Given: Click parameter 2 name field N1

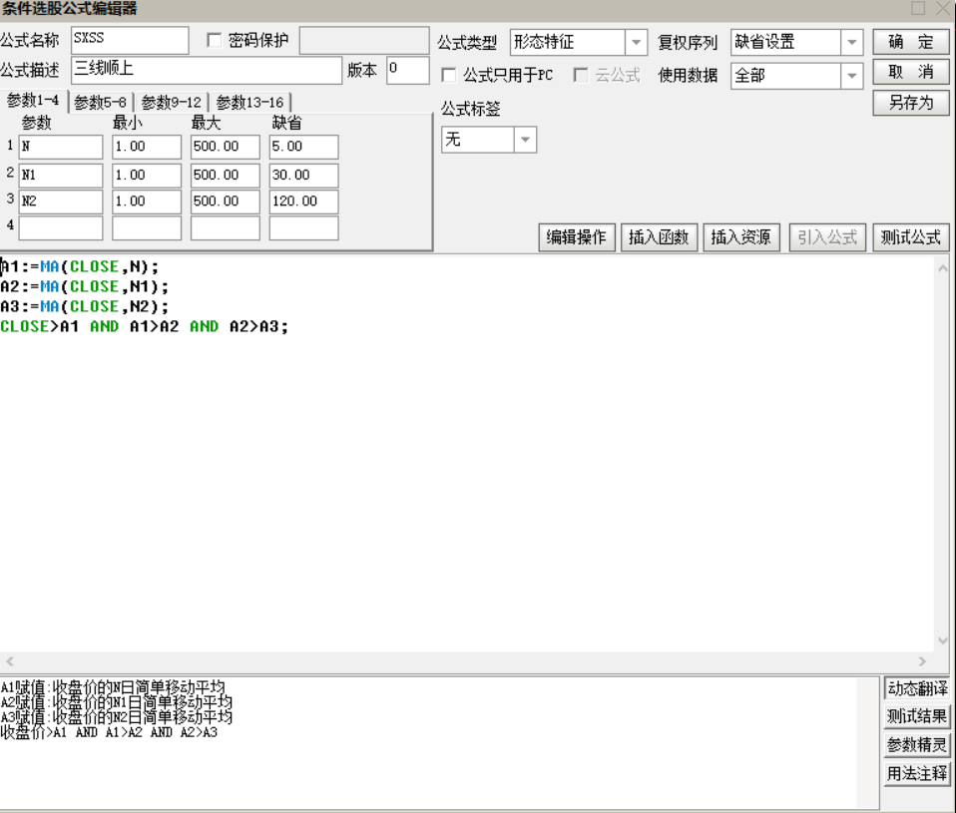Looking at the screenshot, I should tap(61, 176).
